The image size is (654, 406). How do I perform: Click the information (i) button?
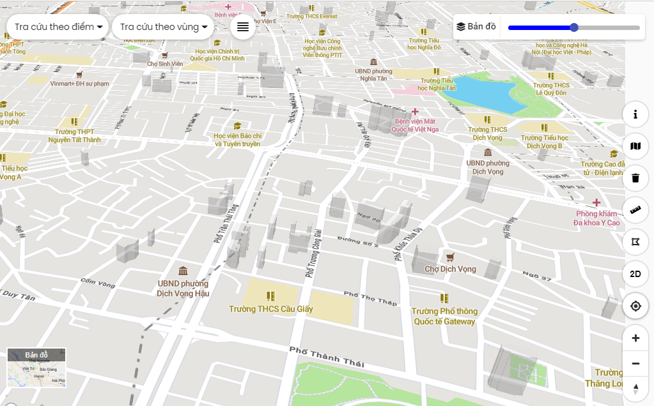pos(635,114)
